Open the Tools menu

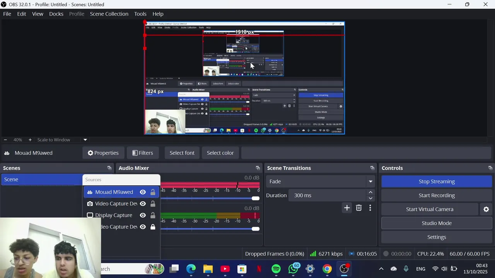tap(140, 14)
